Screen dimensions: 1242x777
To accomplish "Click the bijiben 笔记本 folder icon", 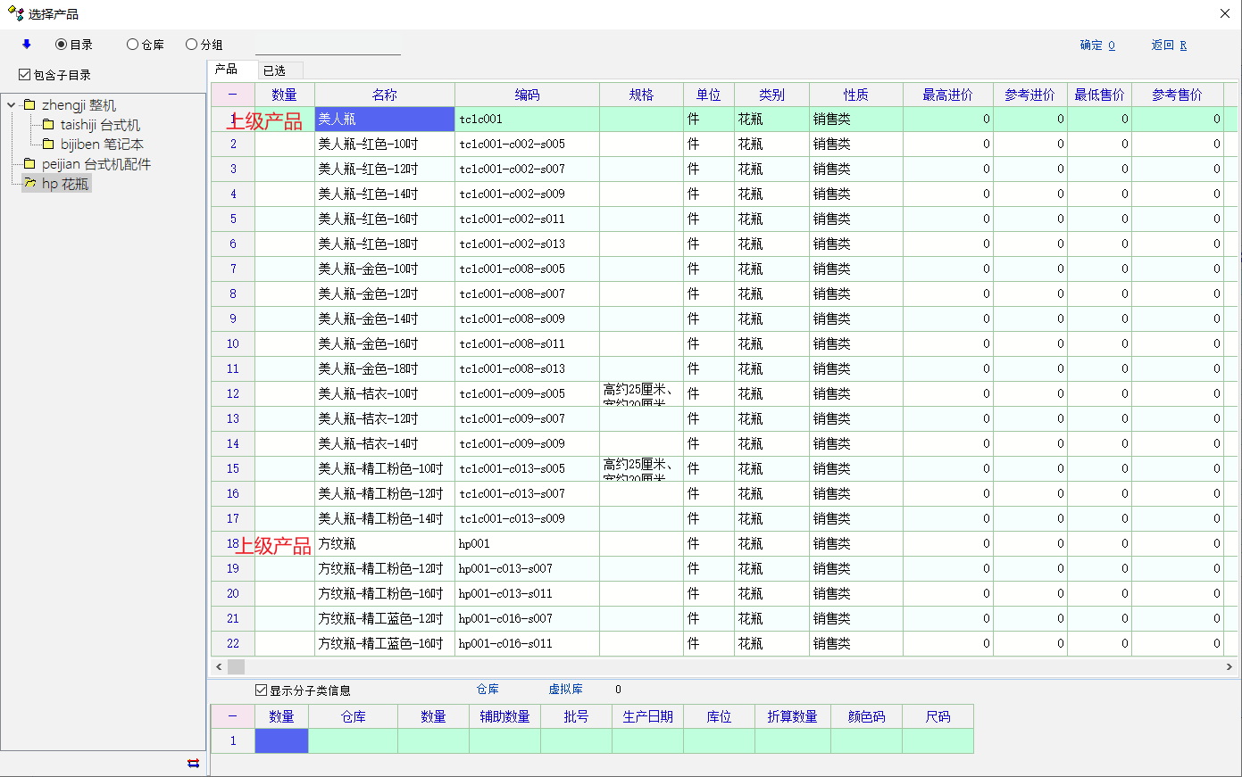I will [48, 145].
